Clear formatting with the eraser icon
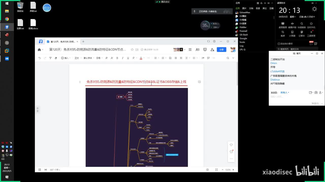This screenshot has width=325, height=182. point(56,58)
